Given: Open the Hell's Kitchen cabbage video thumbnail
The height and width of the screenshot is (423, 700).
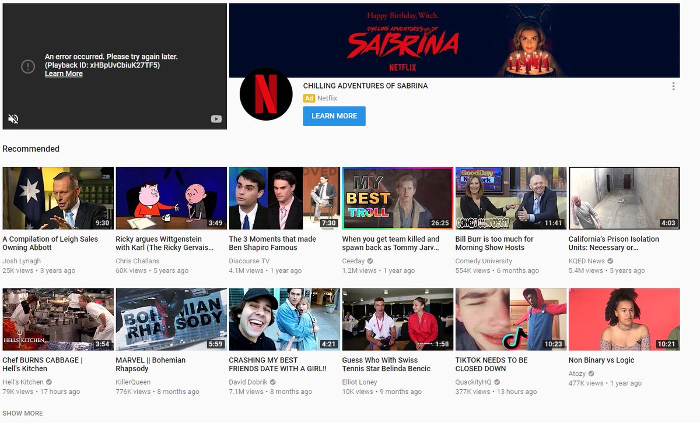Looking at the screenshot, I should tap(58, 319).
